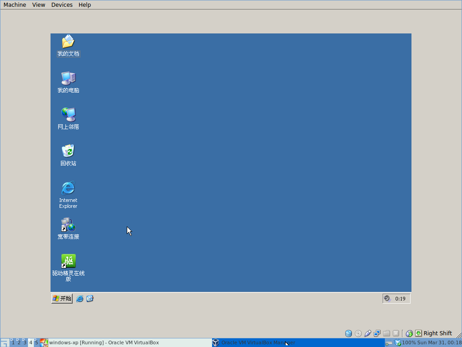Click the host panel's leftmost layout icon
462x347 pixels.
5,342
